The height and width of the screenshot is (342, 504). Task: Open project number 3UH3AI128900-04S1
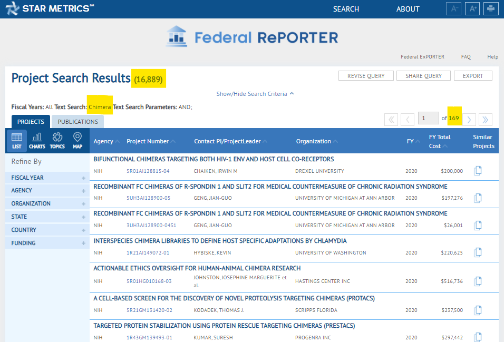tap(151, 226)
